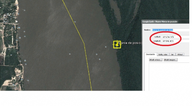Click the yellow pushpin placemark icon
Viewport: 192px width, 106px height.
(117, 44)
